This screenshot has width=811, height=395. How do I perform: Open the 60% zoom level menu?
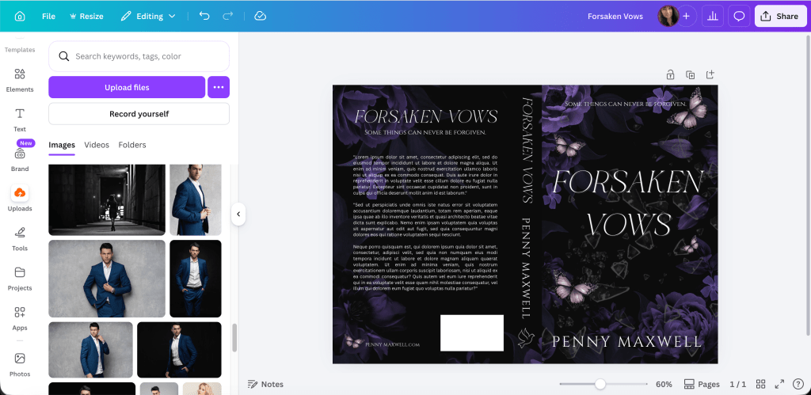point(664,384)
